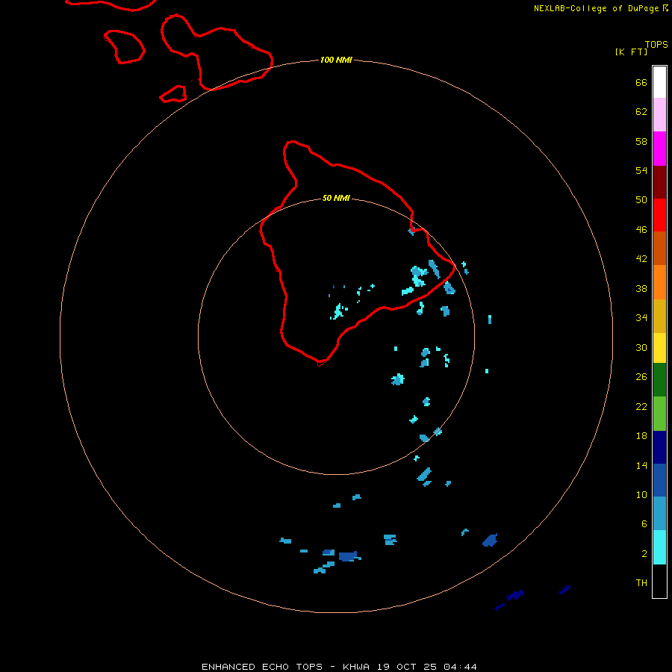Click the 30 value on the scale
Viewport: 672px width, 672px height.
coord(641,347)
